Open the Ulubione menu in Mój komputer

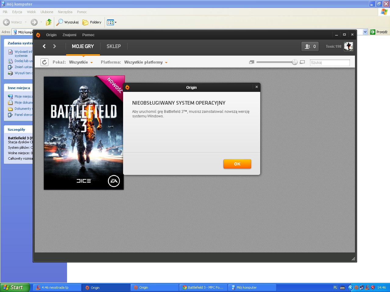click(x=47, y=12)
